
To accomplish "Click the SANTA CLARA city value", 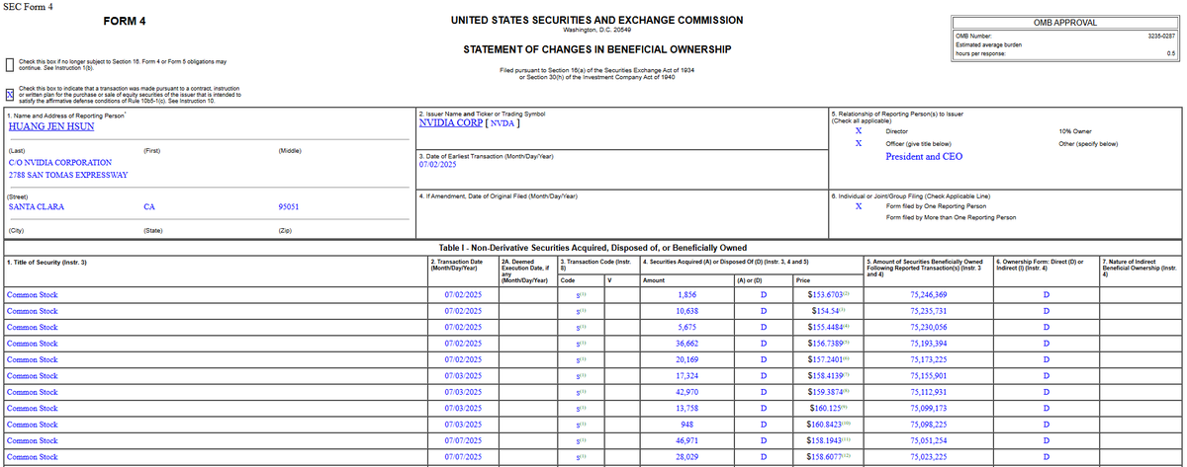I will (36, 207).
